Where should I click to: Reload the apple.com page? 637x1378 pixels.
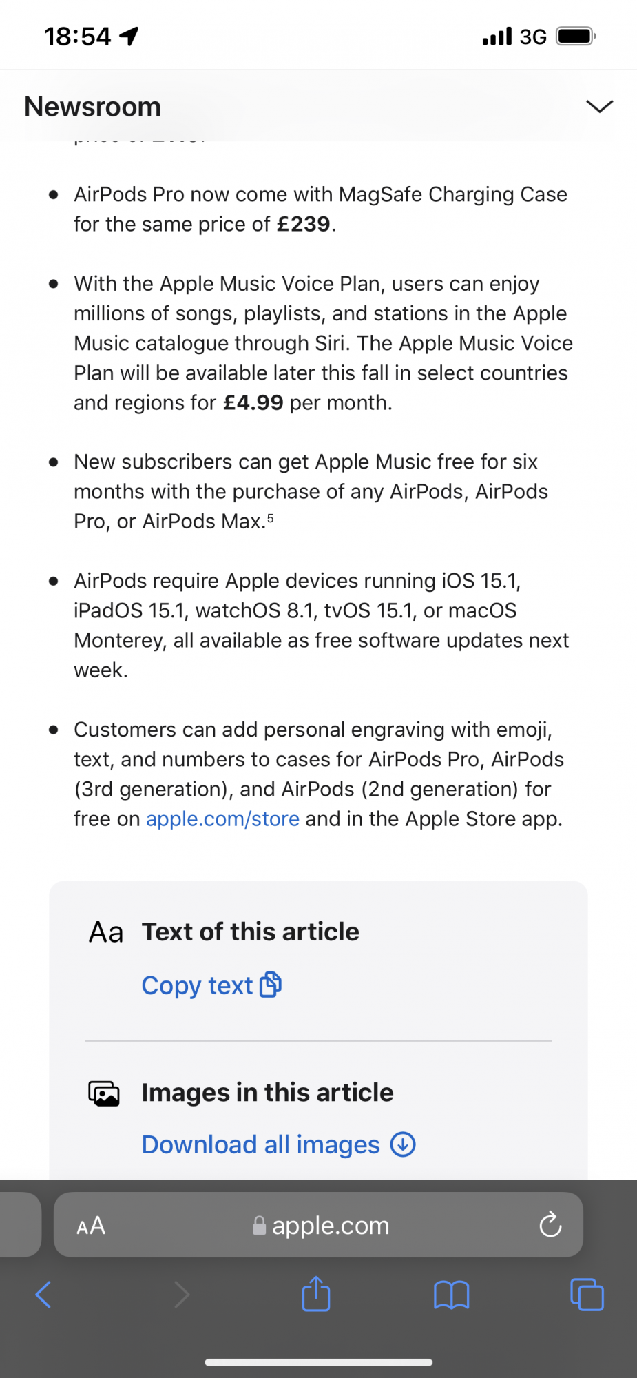click(550, 1225)
